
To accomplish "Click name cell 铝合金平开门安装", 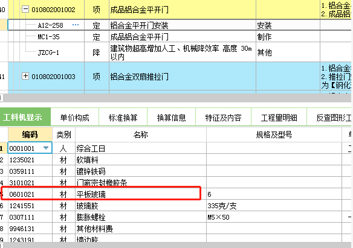I will tap(183, 25).
